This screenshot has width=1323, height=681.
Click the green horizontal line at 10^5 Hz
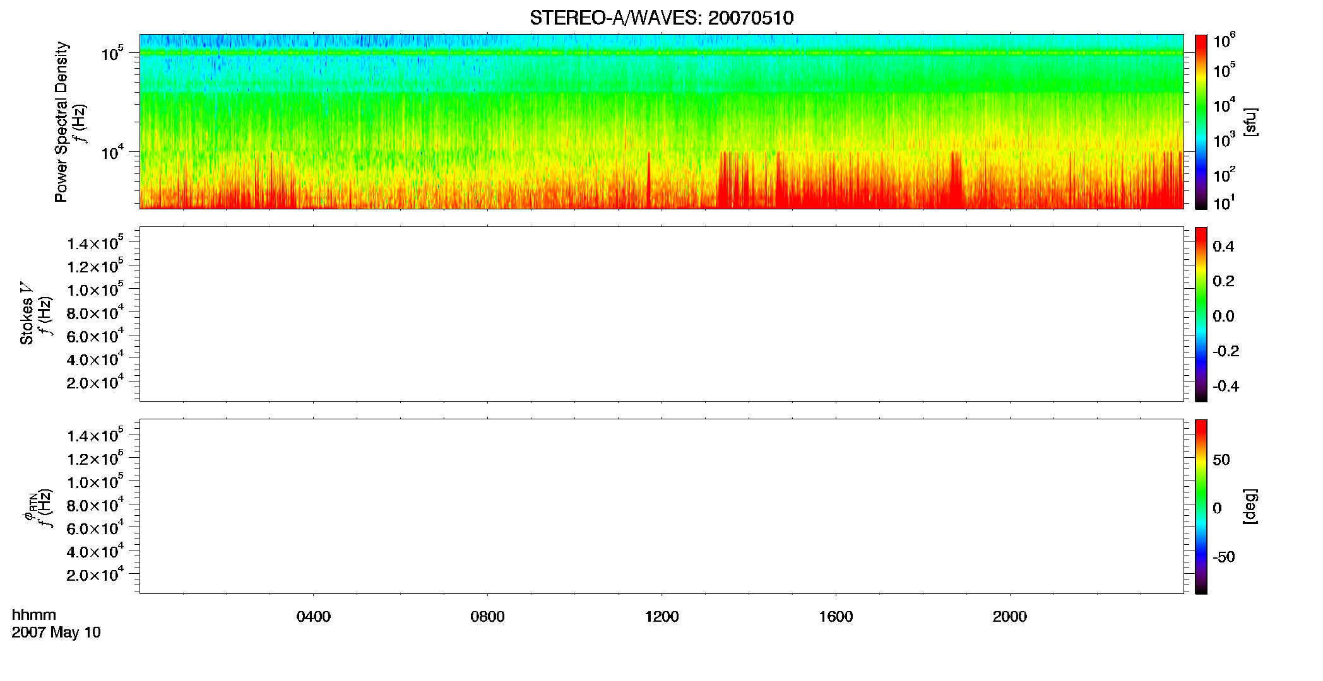click(x=661, y=53)
